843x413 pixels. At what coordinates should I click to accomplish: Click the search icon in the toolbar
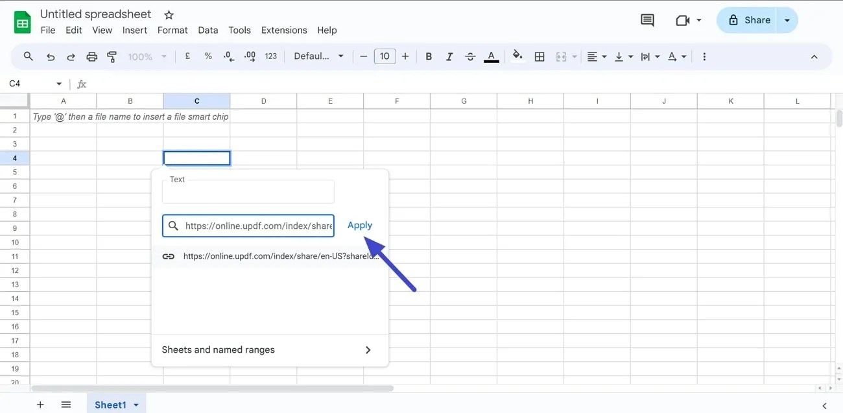(x=28, y=56)
